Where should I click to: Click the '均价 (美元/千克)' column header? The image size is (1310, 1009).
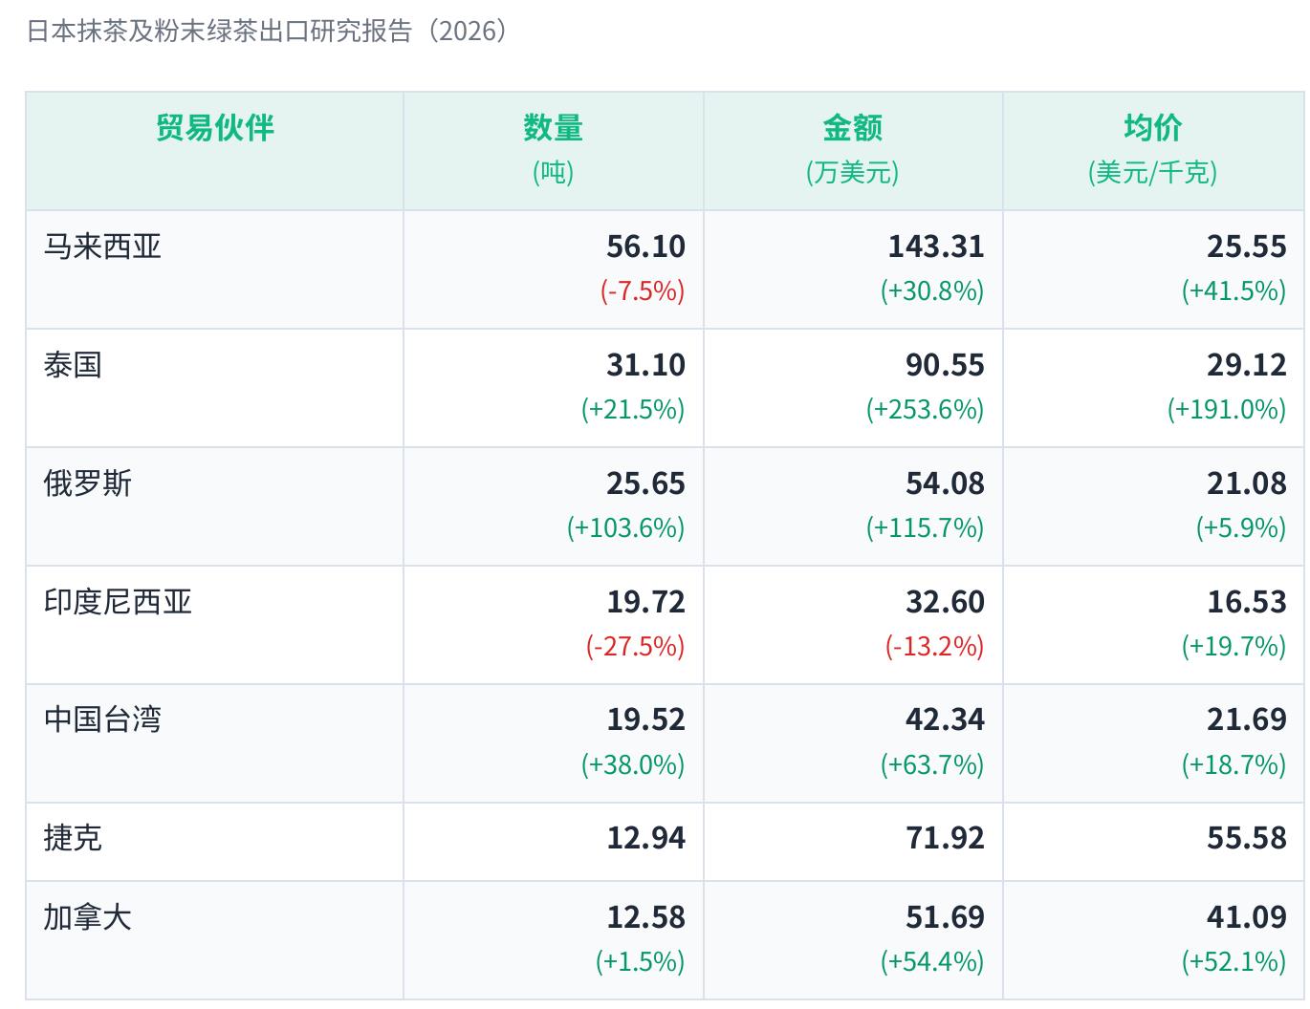[x=1153, y=151]
